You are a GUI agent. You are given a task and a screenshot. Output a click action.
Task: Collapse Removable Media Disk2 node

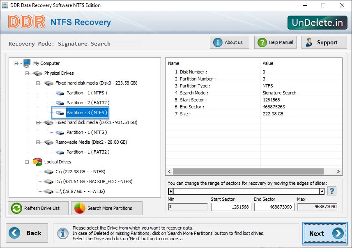pyautogui.click(x=38, y=142)
